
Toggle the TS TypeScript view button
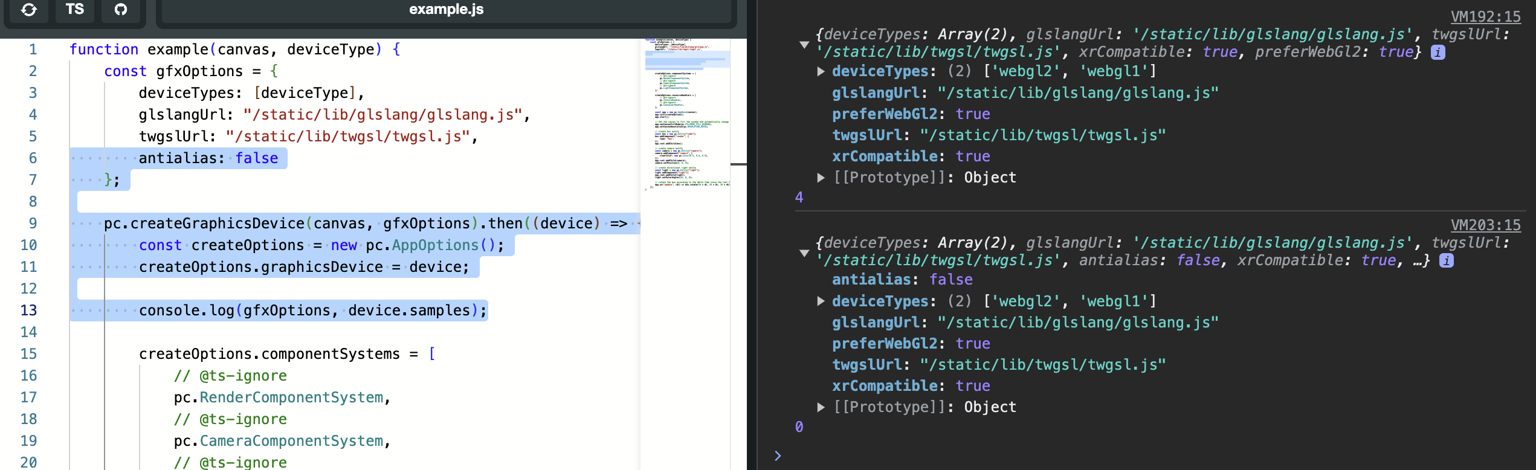click(x=75, y=10)
